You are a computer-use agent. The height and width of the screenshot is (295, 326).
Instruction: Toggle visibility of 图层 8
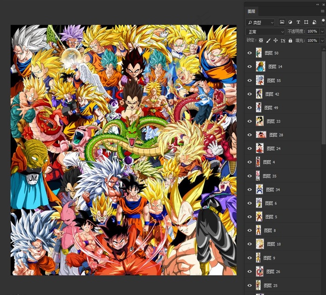(x=250, y=230)
